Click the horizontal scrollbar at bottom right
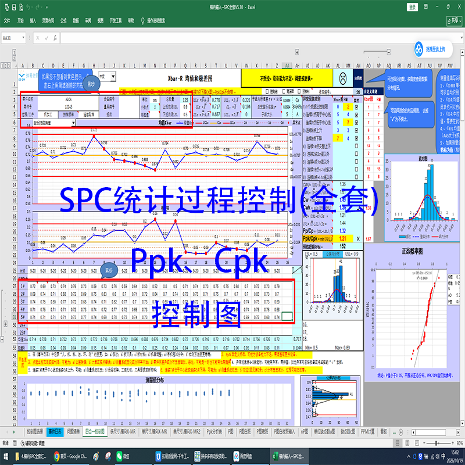 (435, 432)
